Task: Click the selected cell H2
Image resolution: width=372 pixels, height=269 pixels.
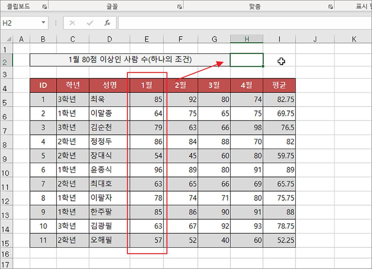Action: 247,60
